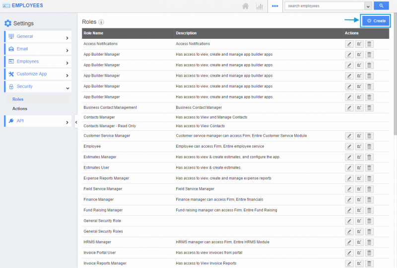Click the Home icon in top bar
397x268 pixels.
click(x=245, y=6)
